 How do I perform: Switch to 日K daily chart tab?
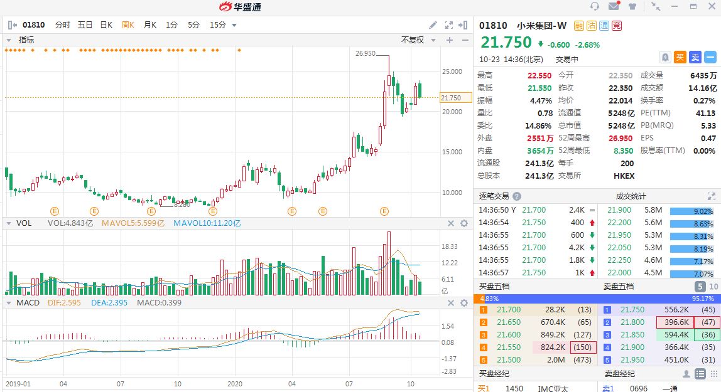(x=106, y=25)
